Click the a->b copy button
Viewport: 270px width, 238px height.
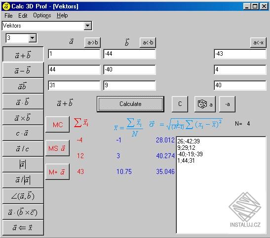coord(92,42)
